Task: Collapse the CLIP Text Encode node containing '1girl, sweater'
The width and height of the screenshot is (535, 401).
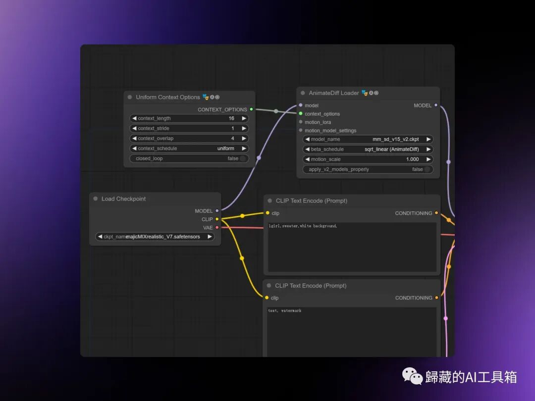Action: coord(270,200)
